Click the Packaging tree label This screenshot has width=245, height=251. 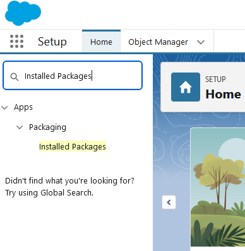[x=47, y=127]
